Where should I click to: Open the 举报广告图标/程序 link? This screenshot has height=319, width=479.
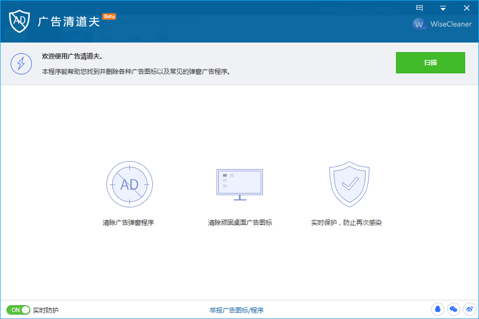236,310
